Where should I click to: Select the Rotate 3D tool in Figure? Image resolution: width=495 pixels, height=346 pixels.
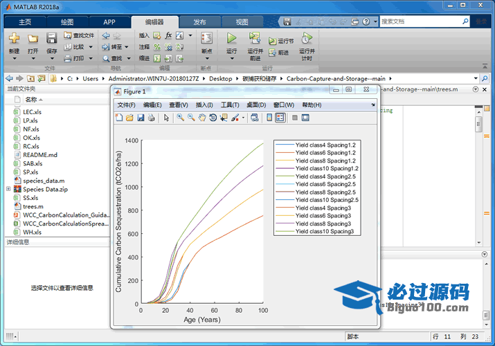213,118
